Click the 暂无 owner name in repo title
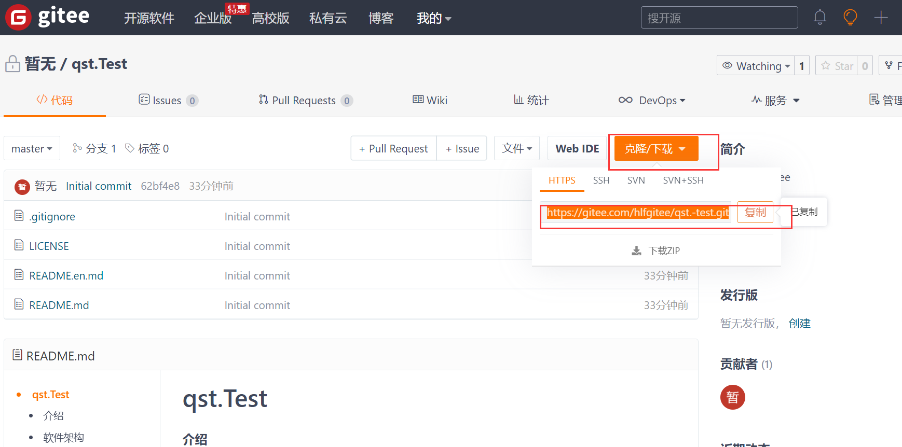 tap(40, 64)
